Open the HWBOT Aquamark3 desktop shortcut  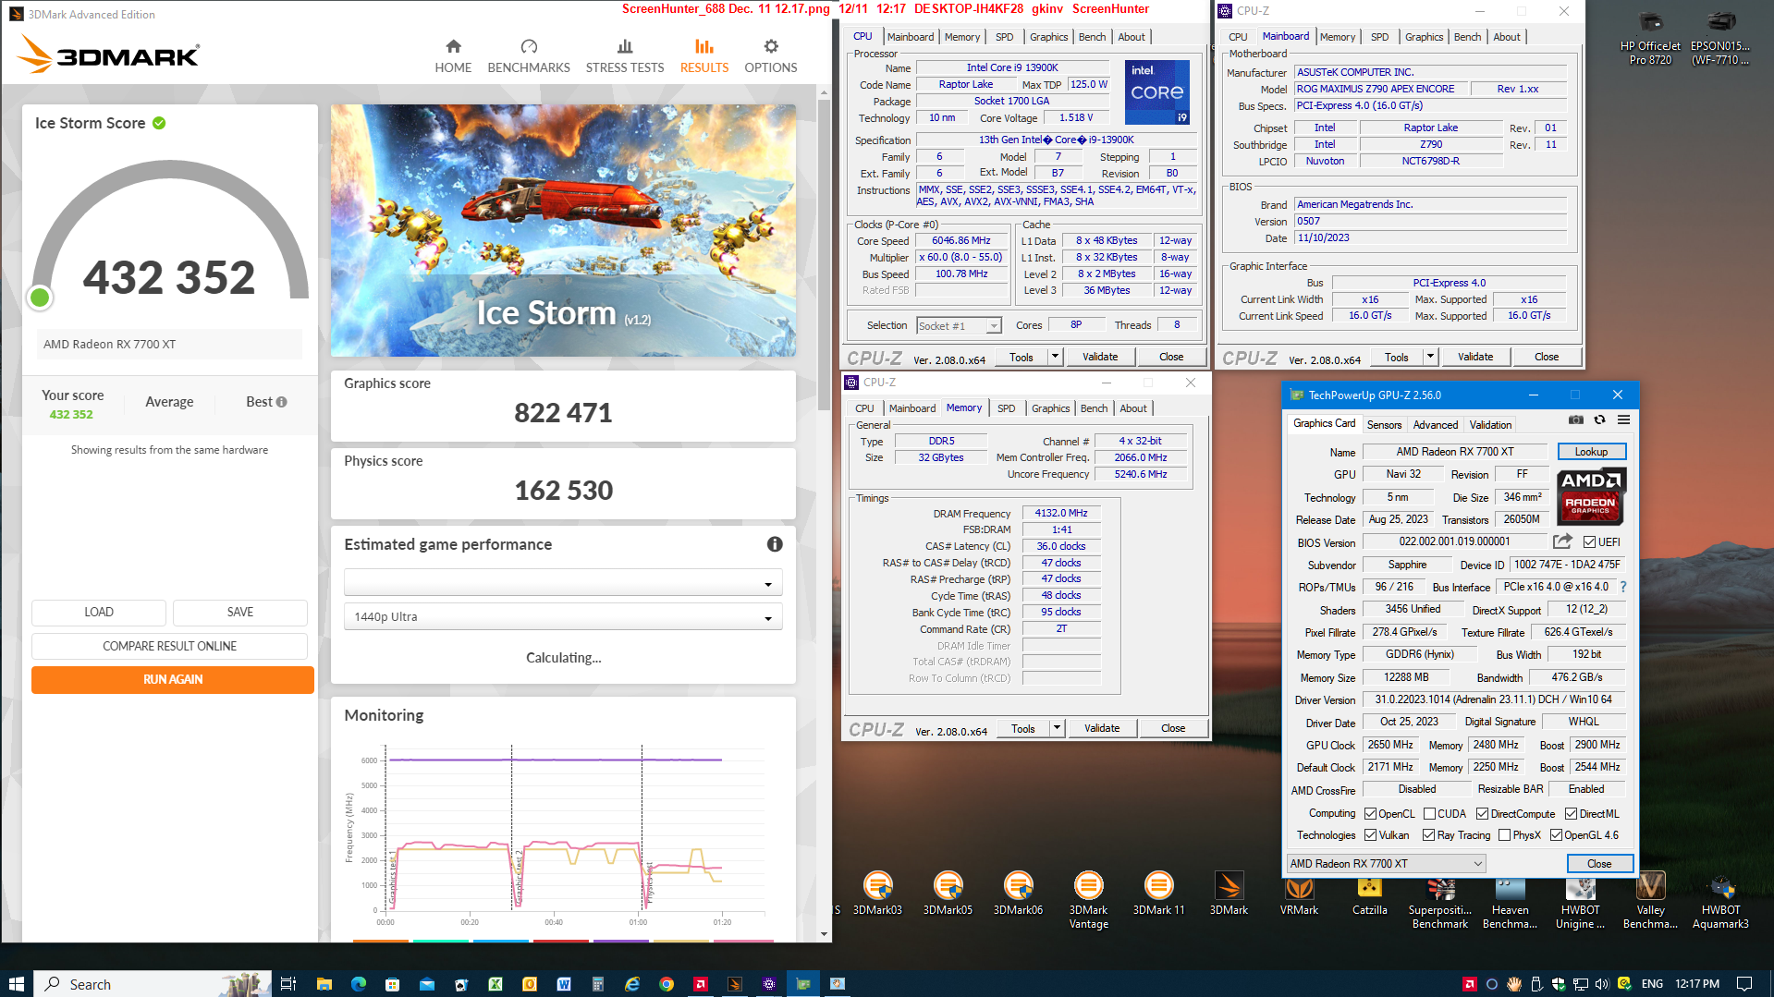tap(1720, 900)
